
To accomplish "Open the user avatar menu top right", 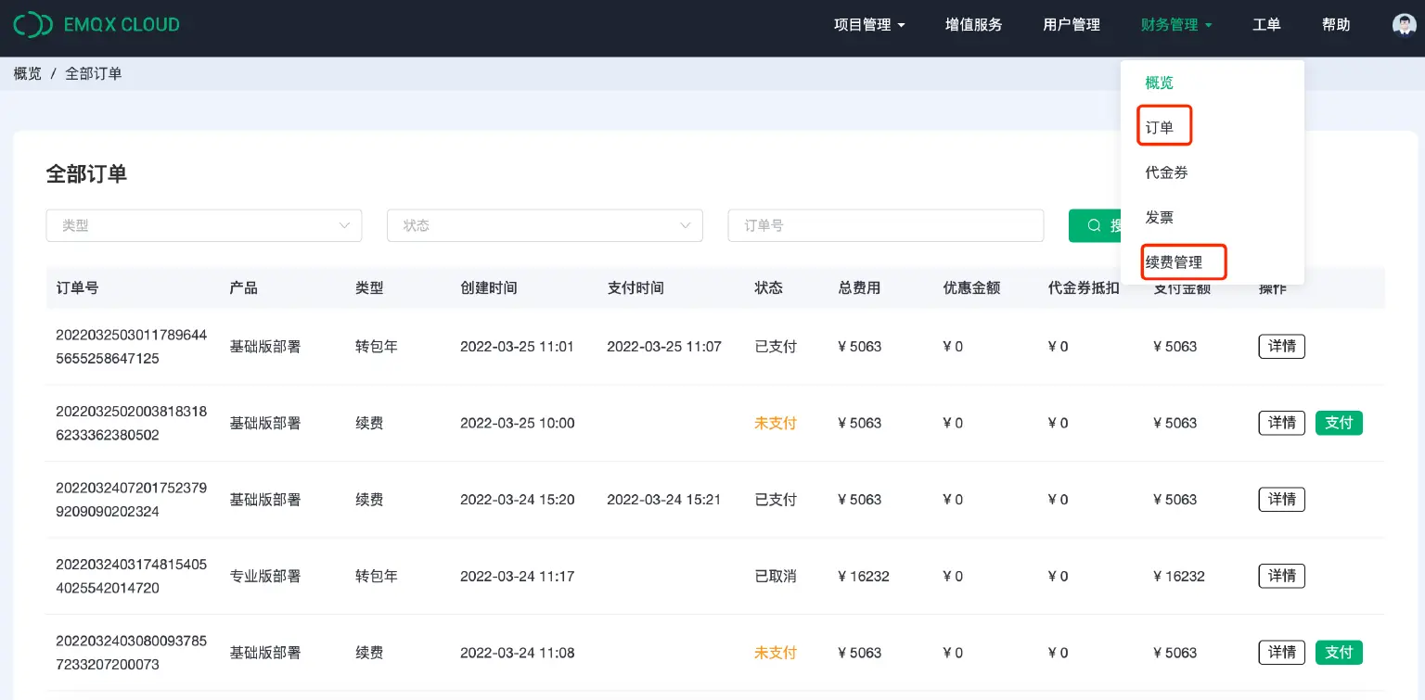I will [1404, 23].
